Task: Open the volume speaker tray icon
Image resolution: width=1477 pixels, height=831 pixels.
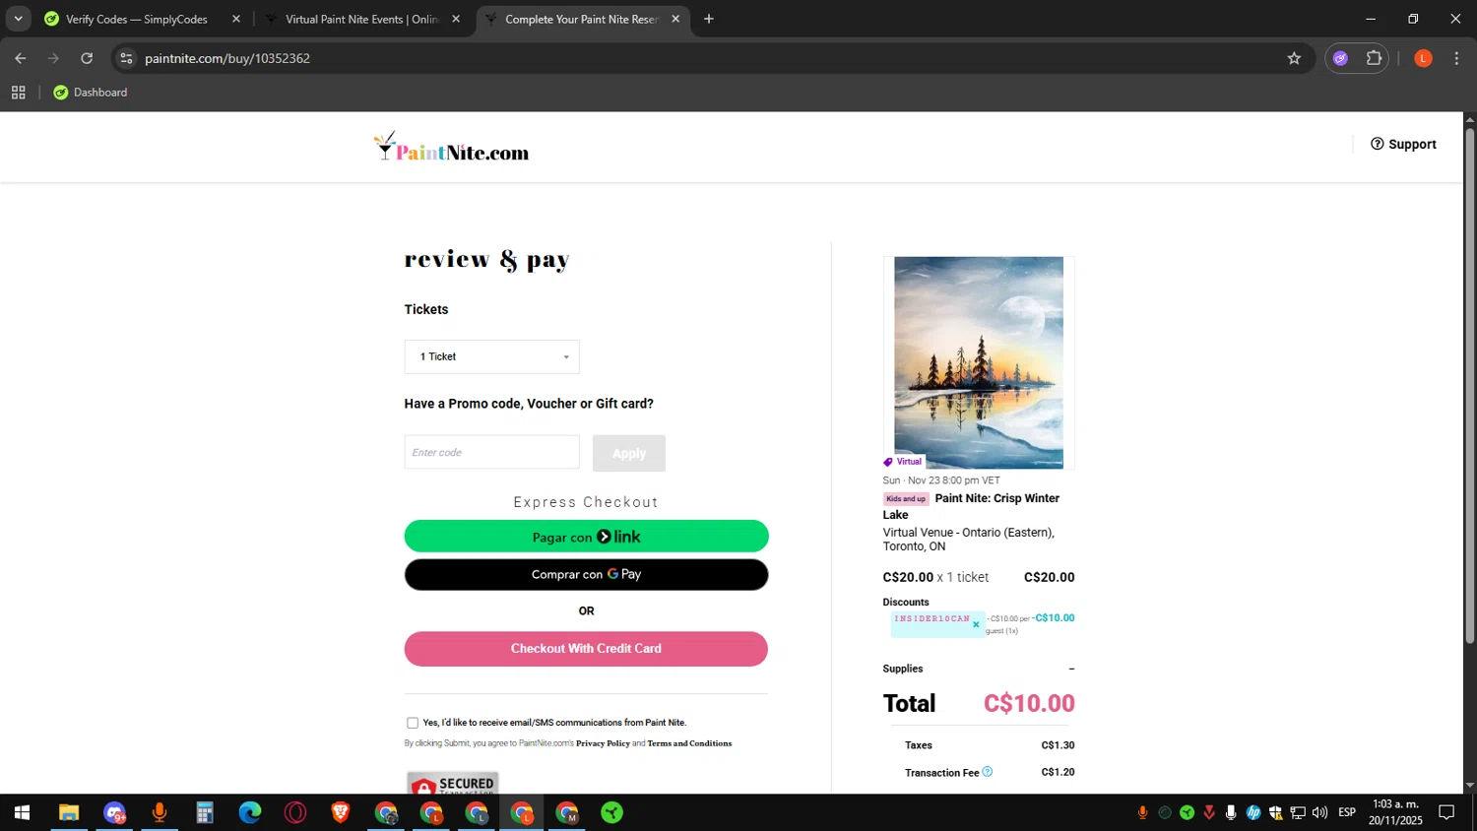Action: point(1320,812)
